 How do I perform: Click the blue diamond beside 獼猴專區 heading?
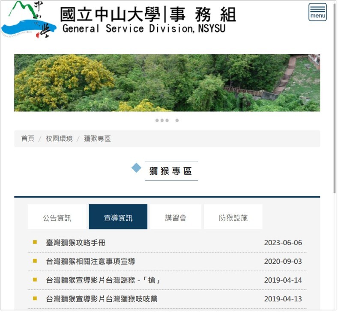tap(136, 168)
